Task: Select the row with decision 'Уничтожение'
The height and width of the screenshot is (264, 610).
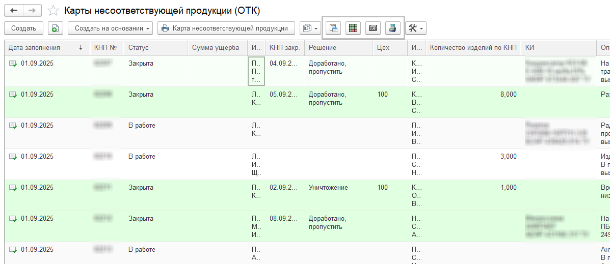Action: pos(328,188)
